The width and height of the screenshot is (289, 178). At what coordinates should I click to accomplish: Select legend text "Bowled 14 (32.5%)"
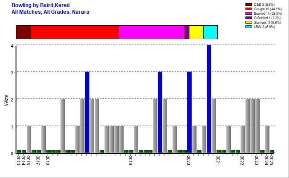pyautogui.click(x=268, y=13)
